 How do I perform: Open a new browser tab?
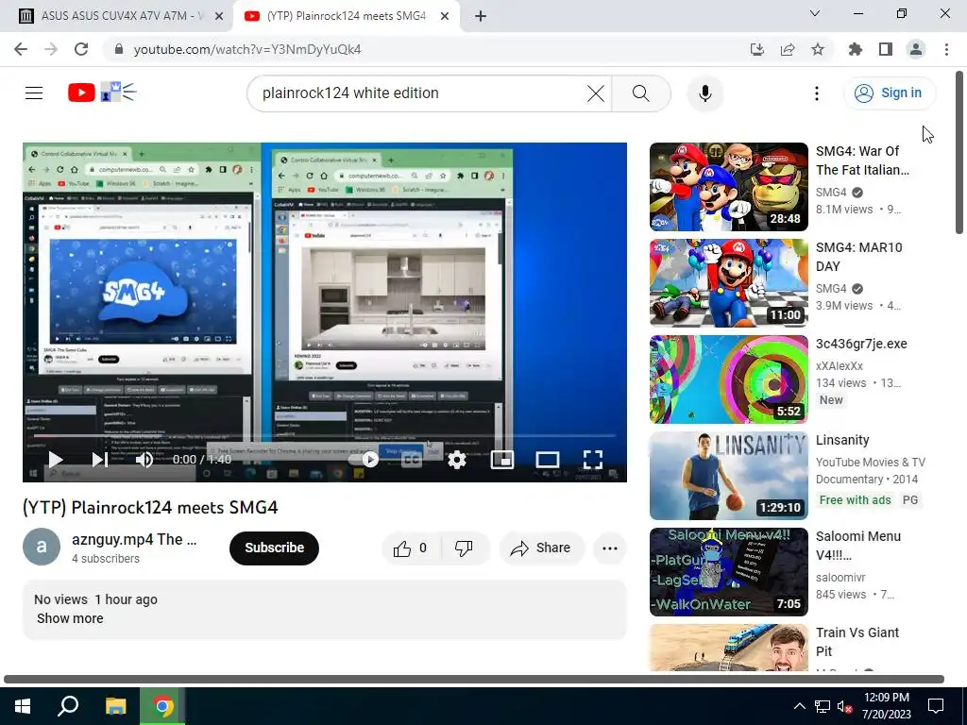coord(481,17)
